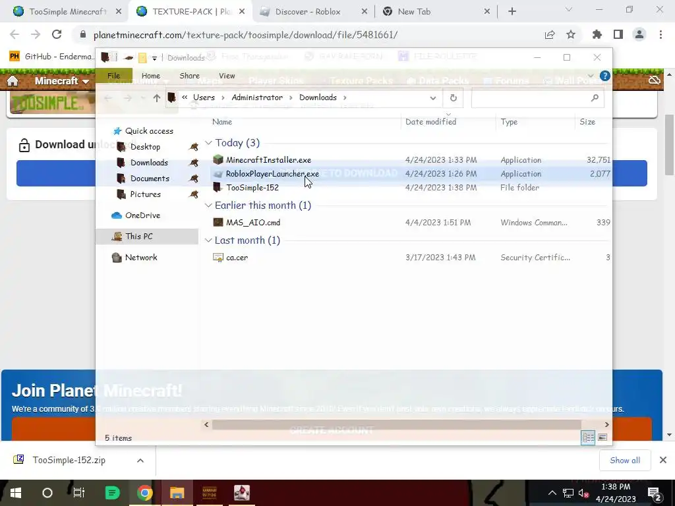Image resolution: width=675 pixels, height=506 pixels.
Task: Select ca.cer certificate file
Action: pyautogui.click(x=237, y=258)
